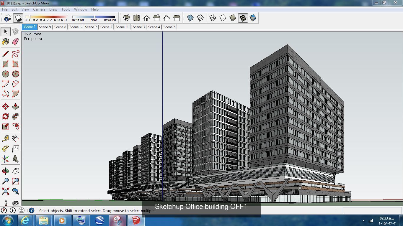This screenshot has height=226, width=403.
Task: Select the arrow Select tool
Action: pos(5,32)
